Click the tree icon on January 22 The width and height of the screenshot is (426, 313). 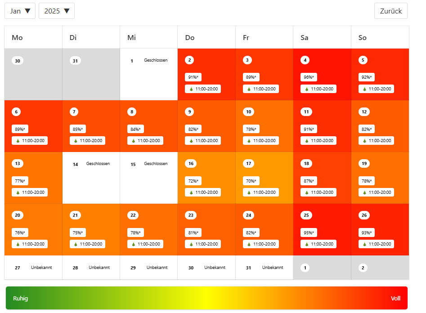click(x=134, y=244)
